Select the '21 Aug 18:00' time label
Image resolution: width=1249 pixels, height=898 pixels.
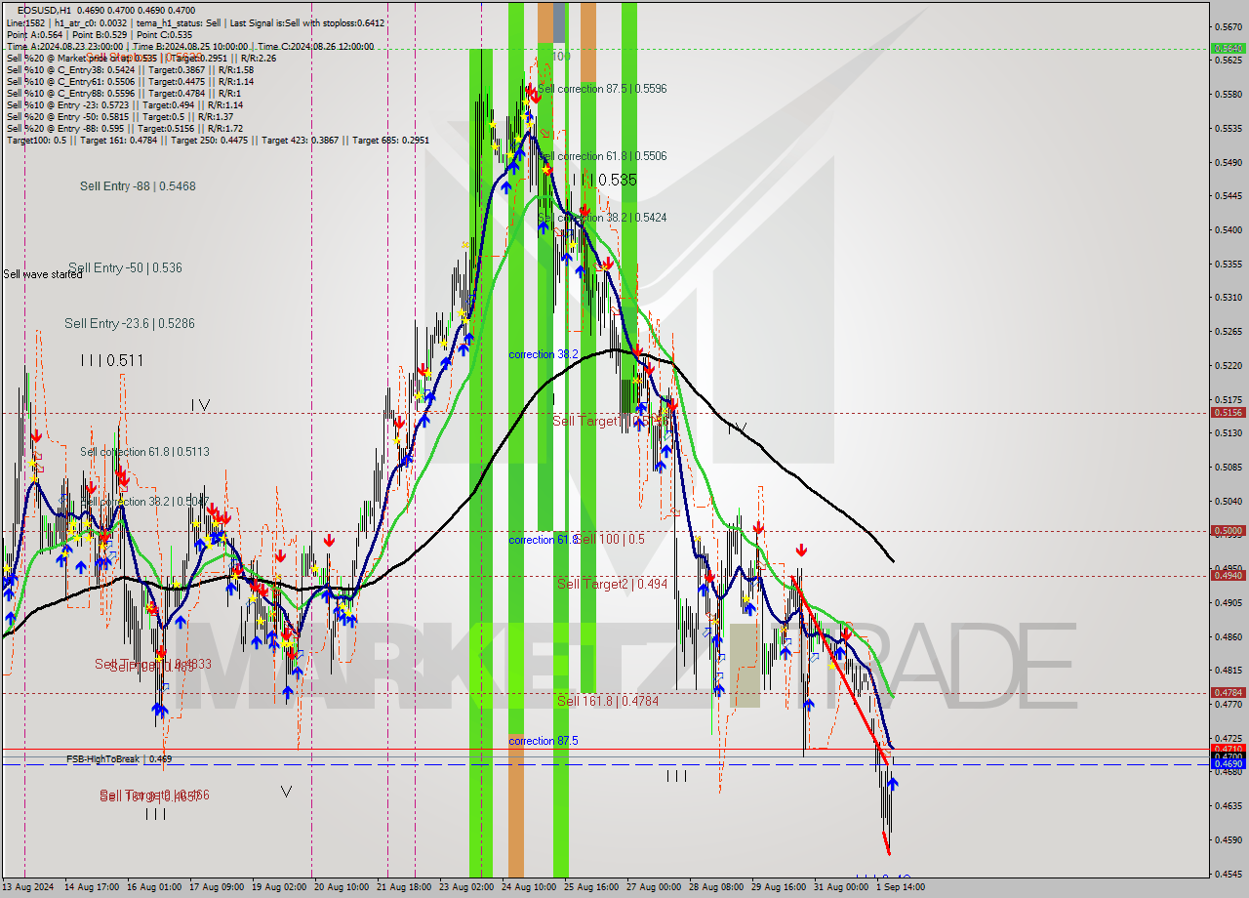405,887
